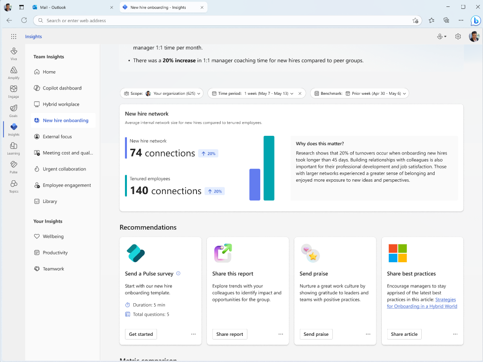The height and width of the screenshot is (362, 483).
Task: Show info for Send a Pulse survey
Action: pyautogui.click(x=178, y=273)
